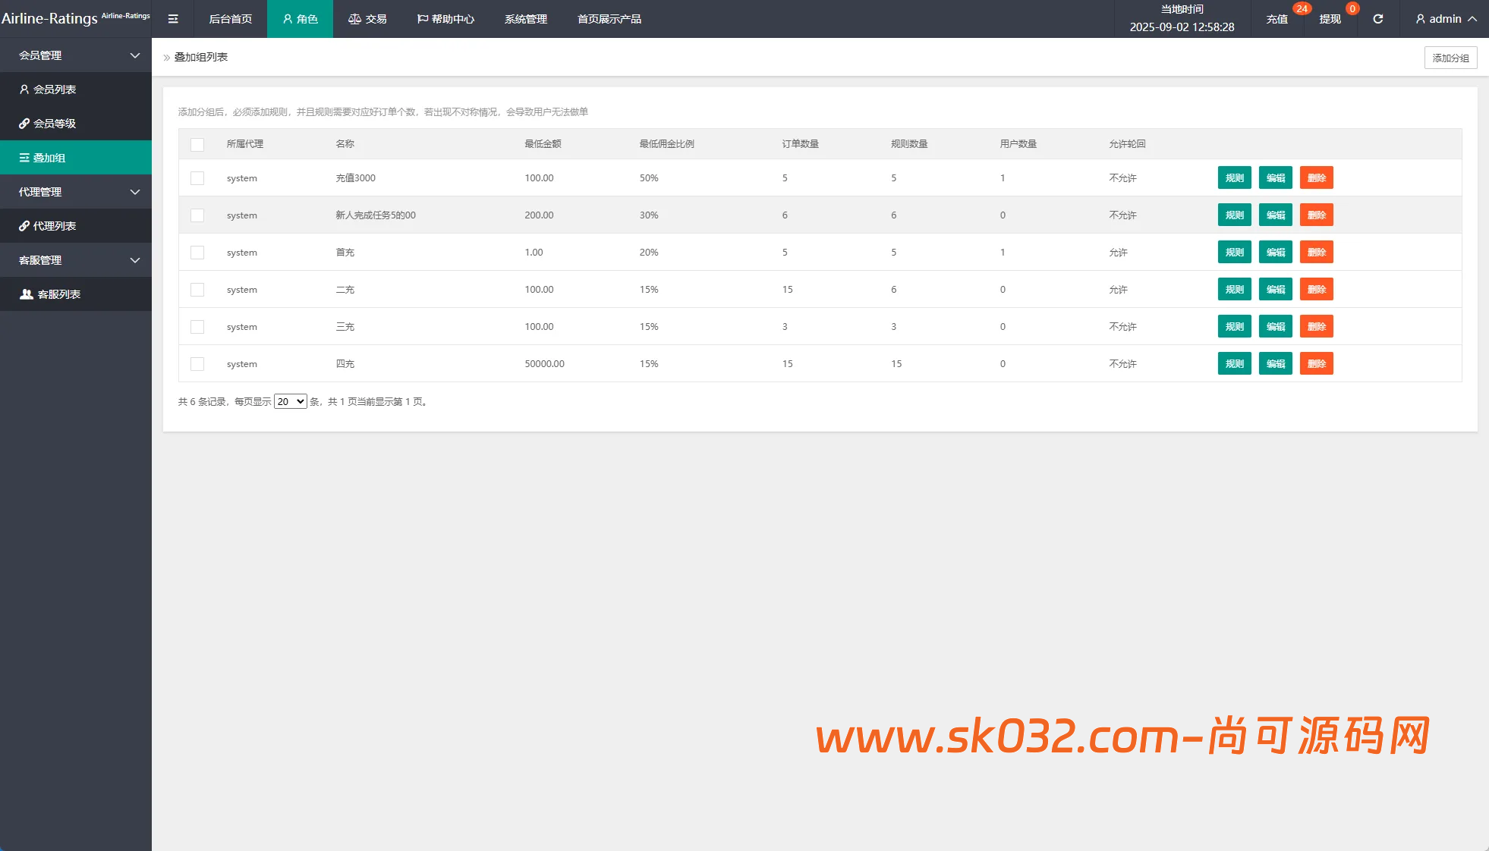The image size is (1489, 851).
Task: Open the 系统管理 top menu
Action: coord(526,19)
